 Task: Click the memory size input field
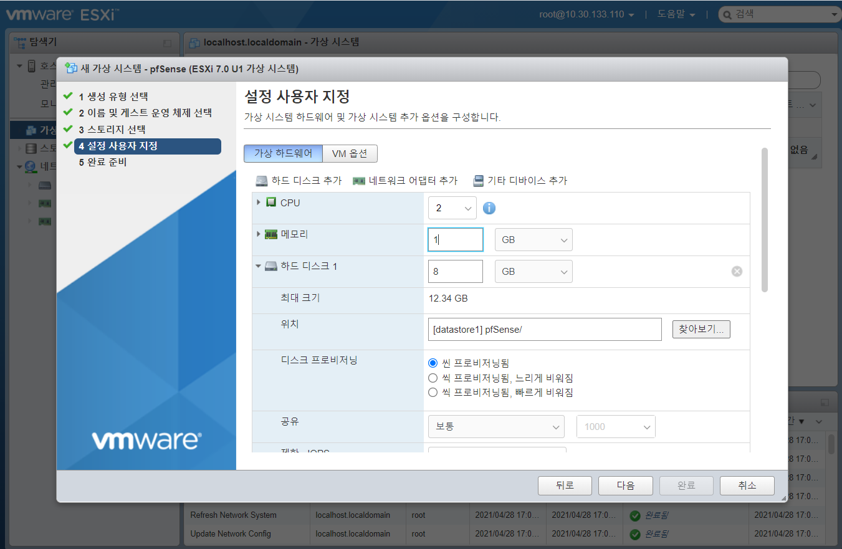point(456,239)
